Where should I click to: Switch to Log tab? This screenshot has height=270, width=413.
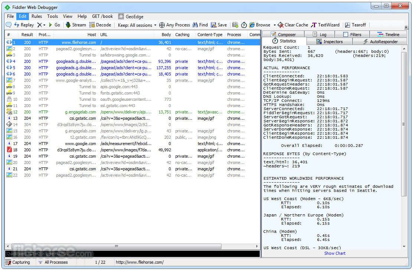click(319, 34)
